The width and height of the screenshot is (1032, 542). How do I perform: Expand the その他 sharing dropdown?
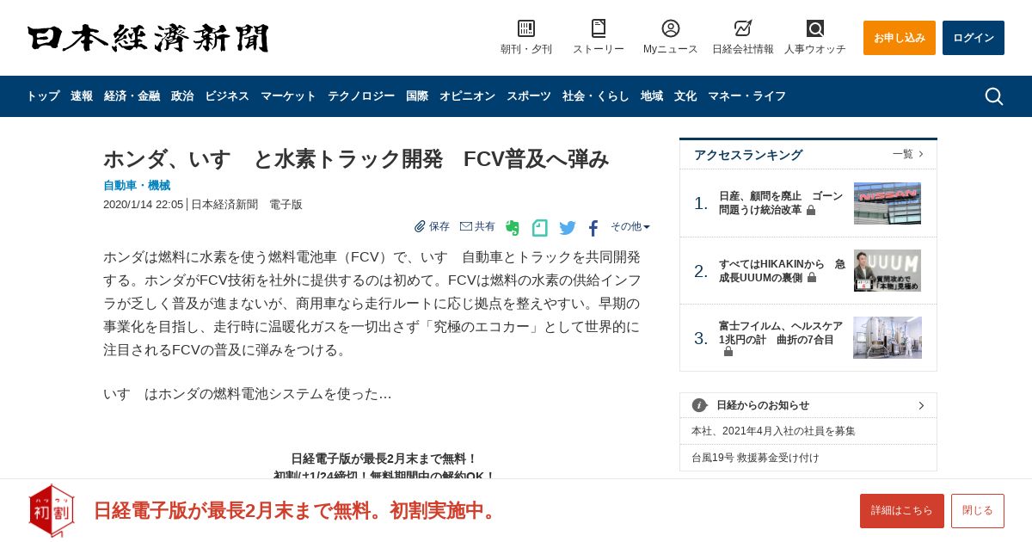(x=630, y=226)
